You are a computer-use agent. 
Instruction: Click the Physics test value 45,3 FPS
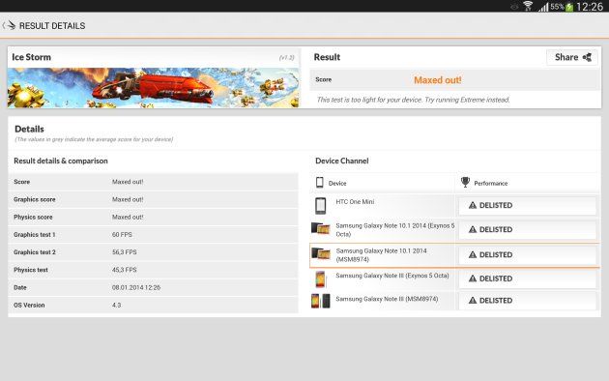click(125, 270)
